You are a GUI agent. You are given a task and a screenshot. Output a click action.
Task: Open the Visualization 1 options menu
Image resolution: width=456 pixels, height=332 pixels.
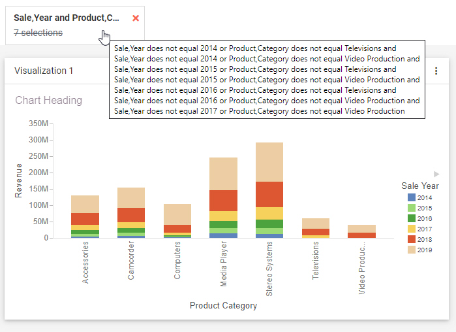(x=436, y=71)
